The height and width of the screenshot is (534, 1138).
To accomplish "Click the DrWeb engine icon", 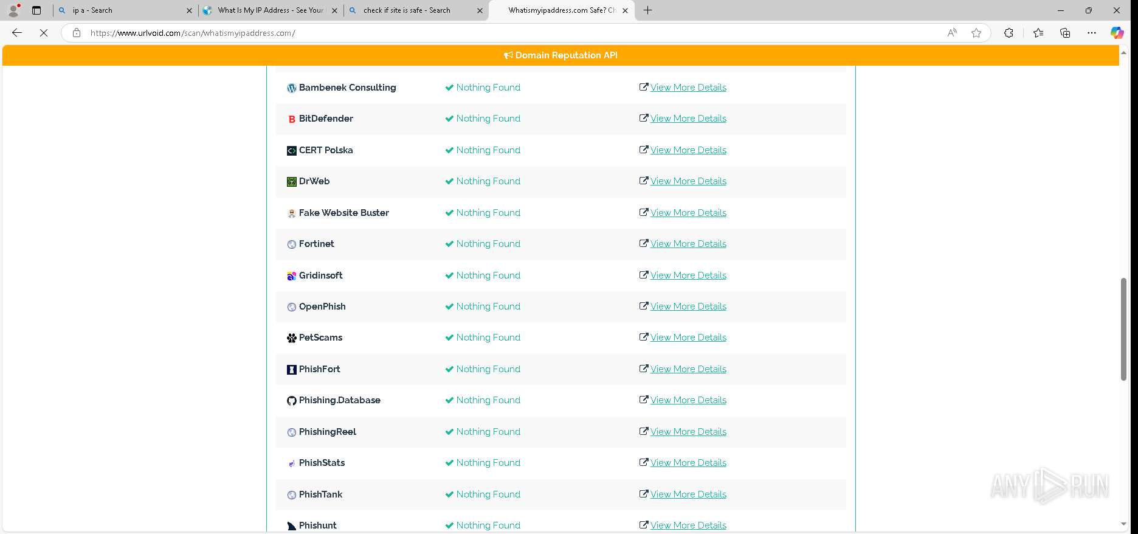I will pos(292,182).
